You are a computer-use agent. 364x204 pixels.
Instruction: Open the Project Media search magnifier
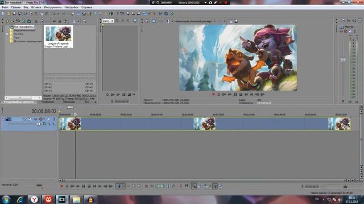pos(85,22)
